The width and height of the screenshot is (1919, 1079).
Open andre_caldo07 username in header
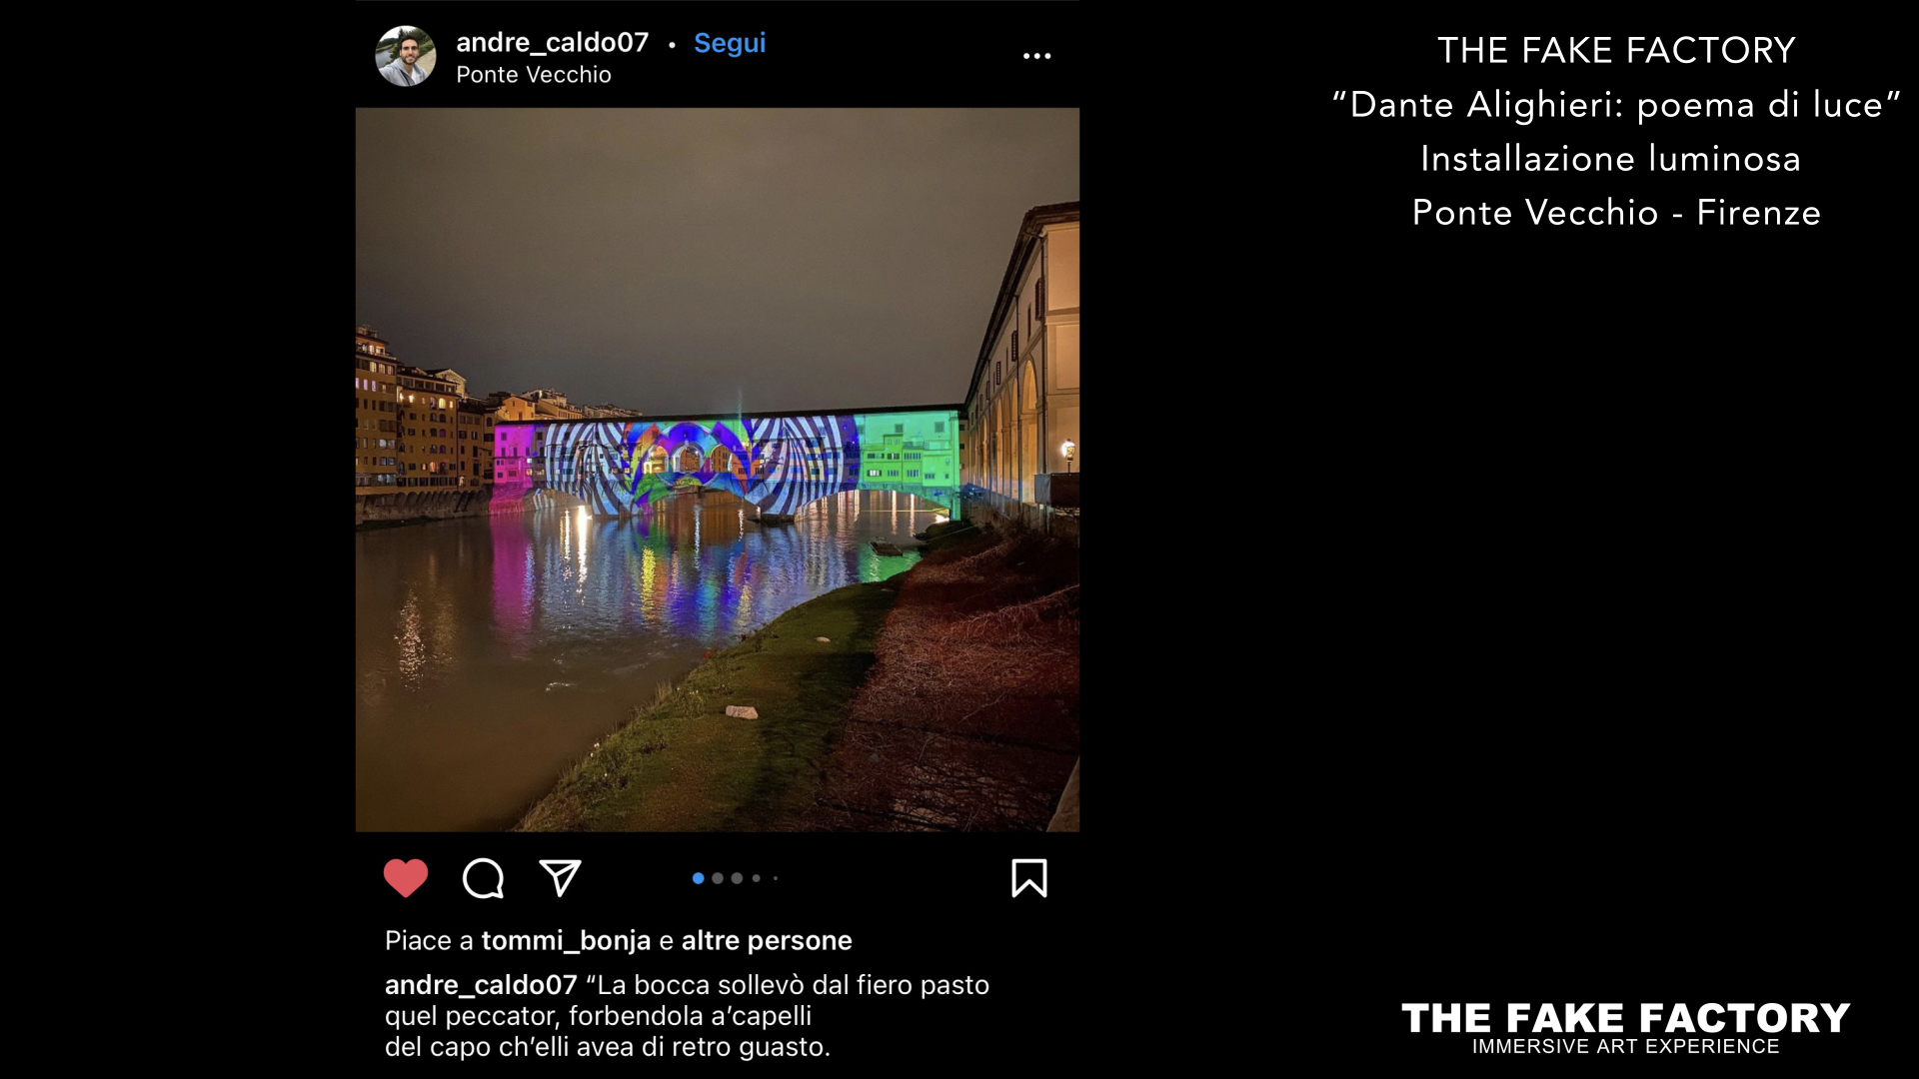coord(552,43)
